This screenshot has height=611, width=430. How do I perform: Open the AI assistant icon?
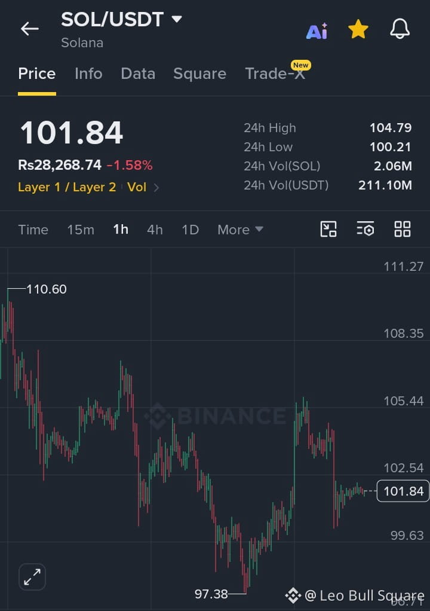pyautogui.click(x=317, y=30)
